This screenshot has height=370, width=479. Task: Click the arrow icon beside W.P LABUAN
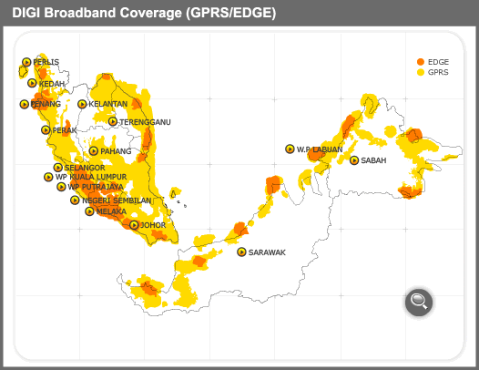(290, 149)
